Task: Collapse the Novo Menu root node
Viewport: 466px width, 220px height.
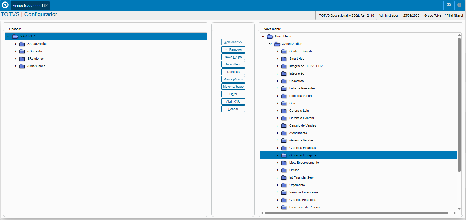Action: (263, 36)
